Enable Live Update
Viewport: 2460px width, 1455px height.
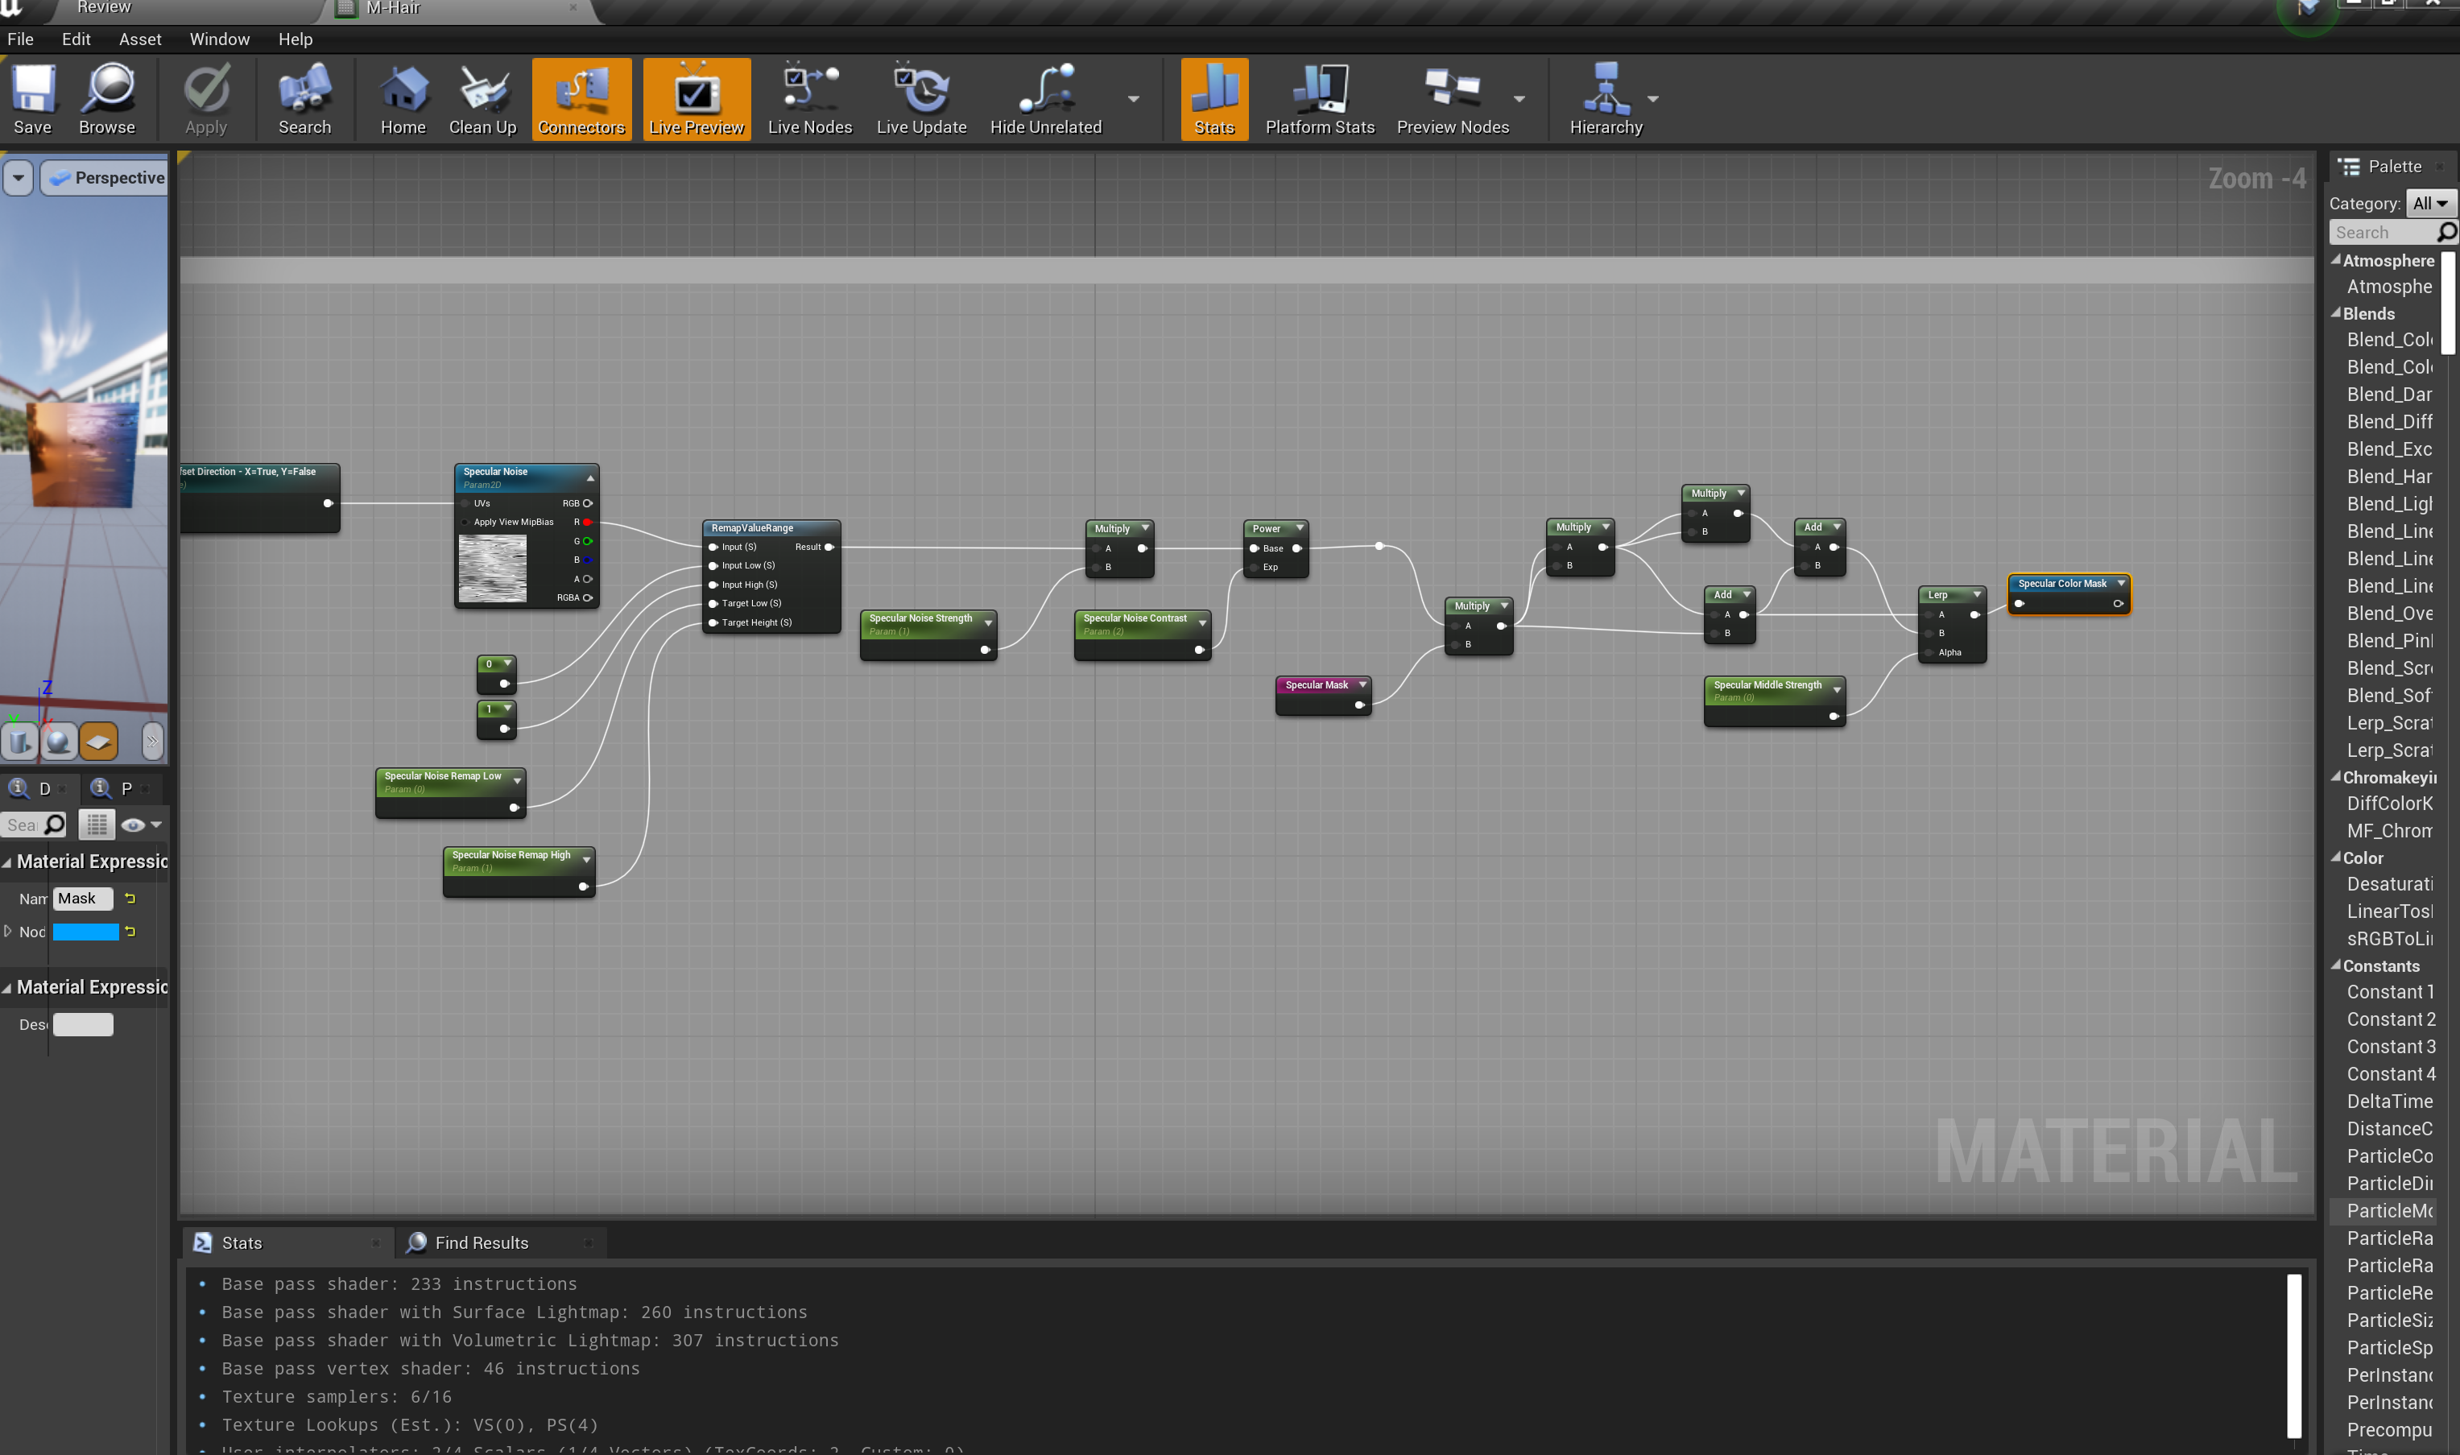pyautogui.click(x=922, y=99)
